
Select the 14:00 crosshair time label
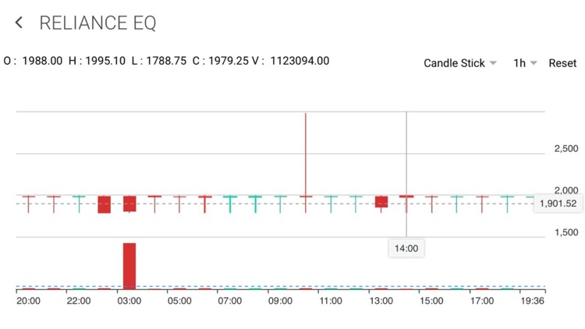(x=406, y=249)
